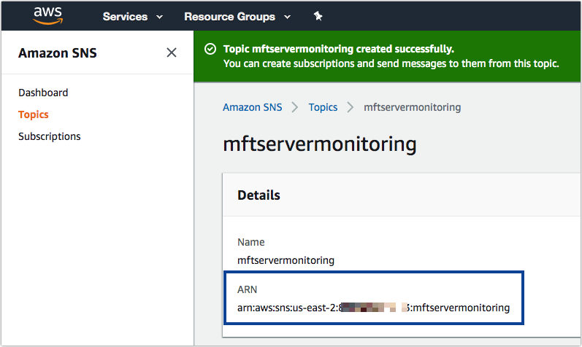Click the mftservermonitoring breadcrumb item
The width and height of the screenshot is (582, 347).
tap(412, 107)
